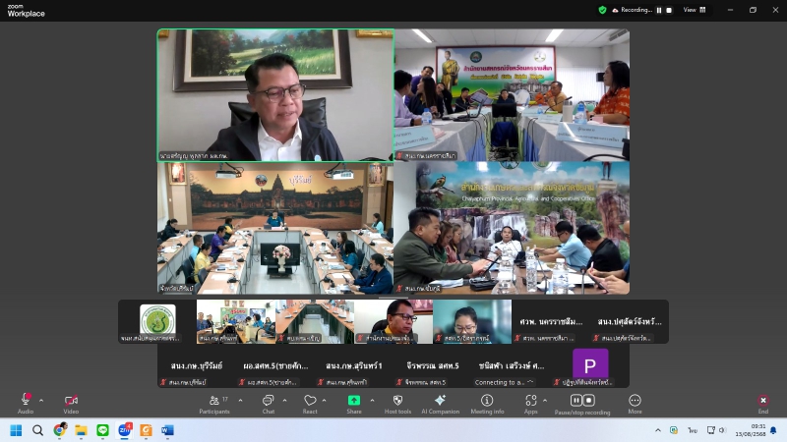Select active speaker tile with green border

click(x=275, y=95)
